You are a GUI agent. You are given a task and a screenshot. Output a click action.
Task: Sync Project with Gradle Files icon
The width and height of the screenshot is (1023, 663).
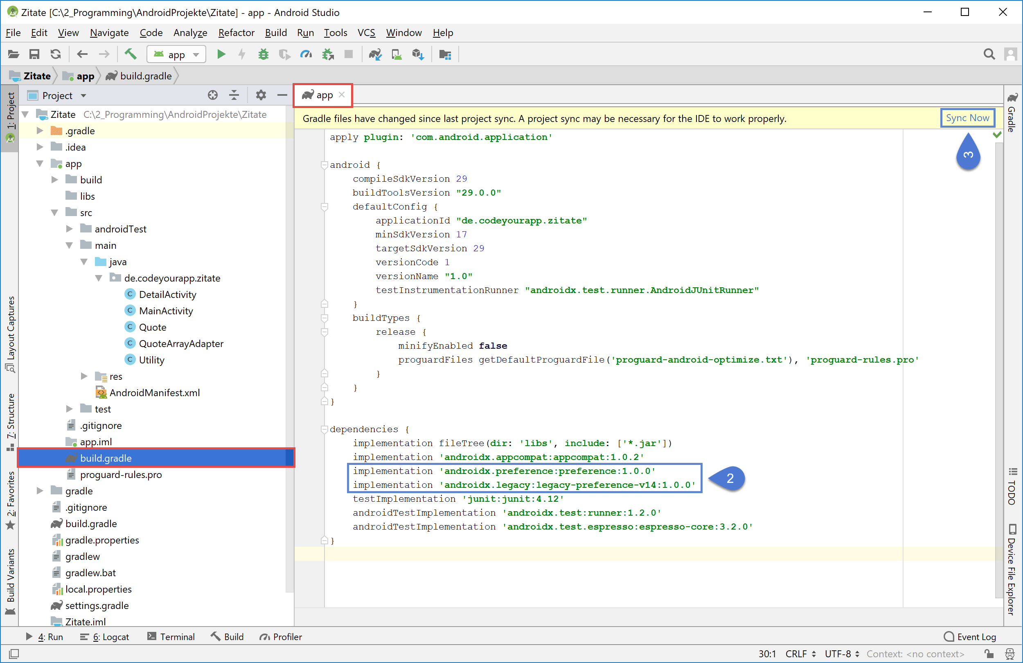click(x=375, y=54)
